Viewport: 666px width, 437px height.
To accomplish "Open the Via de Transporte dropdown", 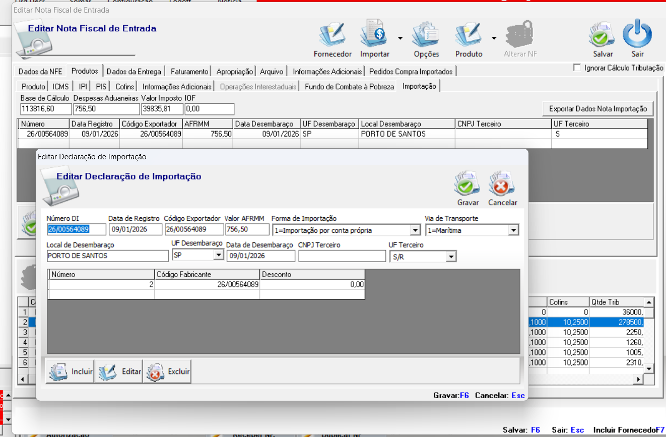I will click(x=513, y=230).
